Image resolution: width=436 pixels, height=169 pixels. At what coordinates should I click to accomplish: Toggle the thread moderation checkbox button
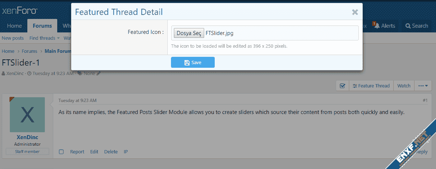[342, 86]
